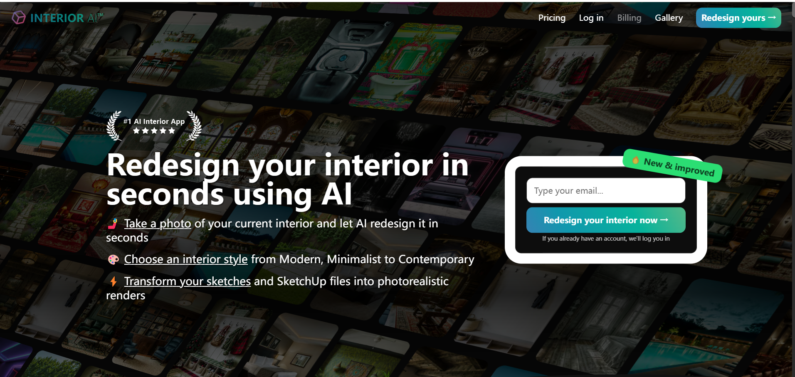
Task: Click Redesign your interior now button
Action: click(x=606, y=220)
